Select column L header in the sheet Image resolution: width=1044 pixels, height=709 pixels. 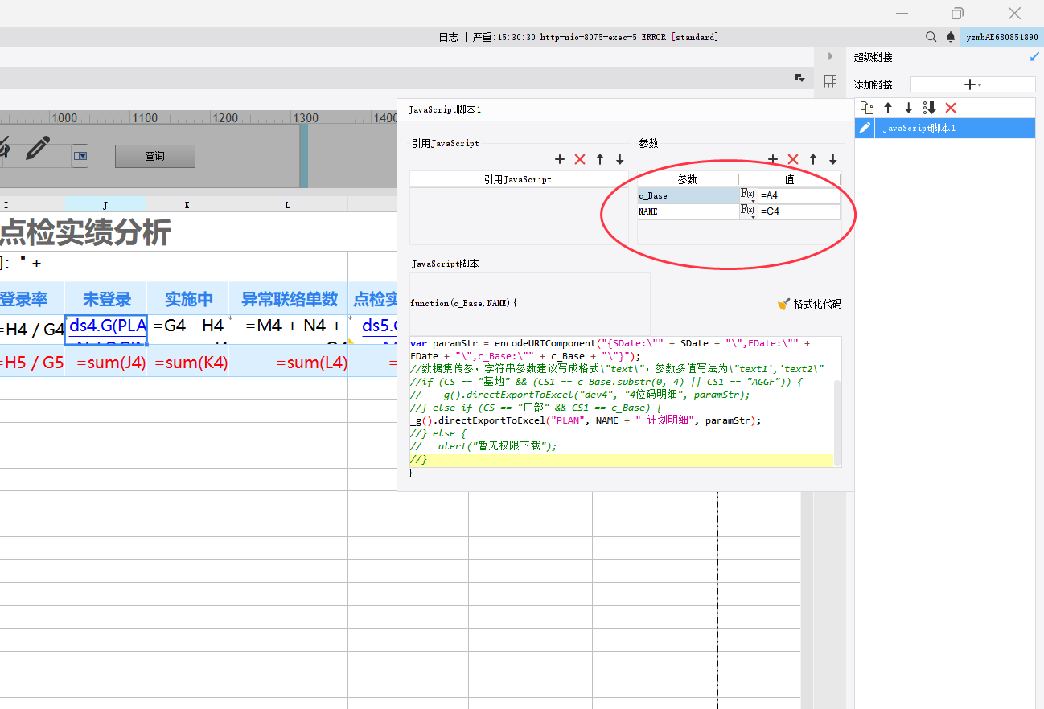(x=288, y=205)
